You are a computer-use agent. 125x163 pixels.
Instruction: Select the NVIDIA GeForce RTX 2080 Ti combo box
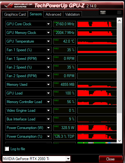tap(36, 159)
